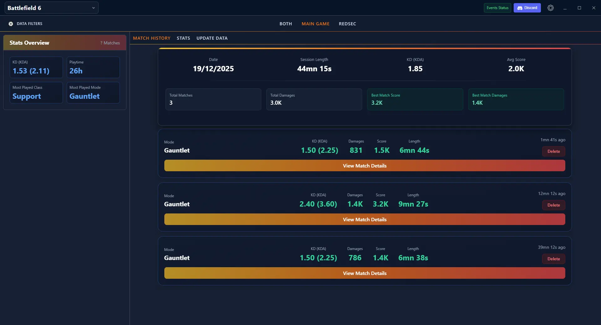Click the Most Played Class Support card
The width and height of the screenshot is (601, 325).
36,92
